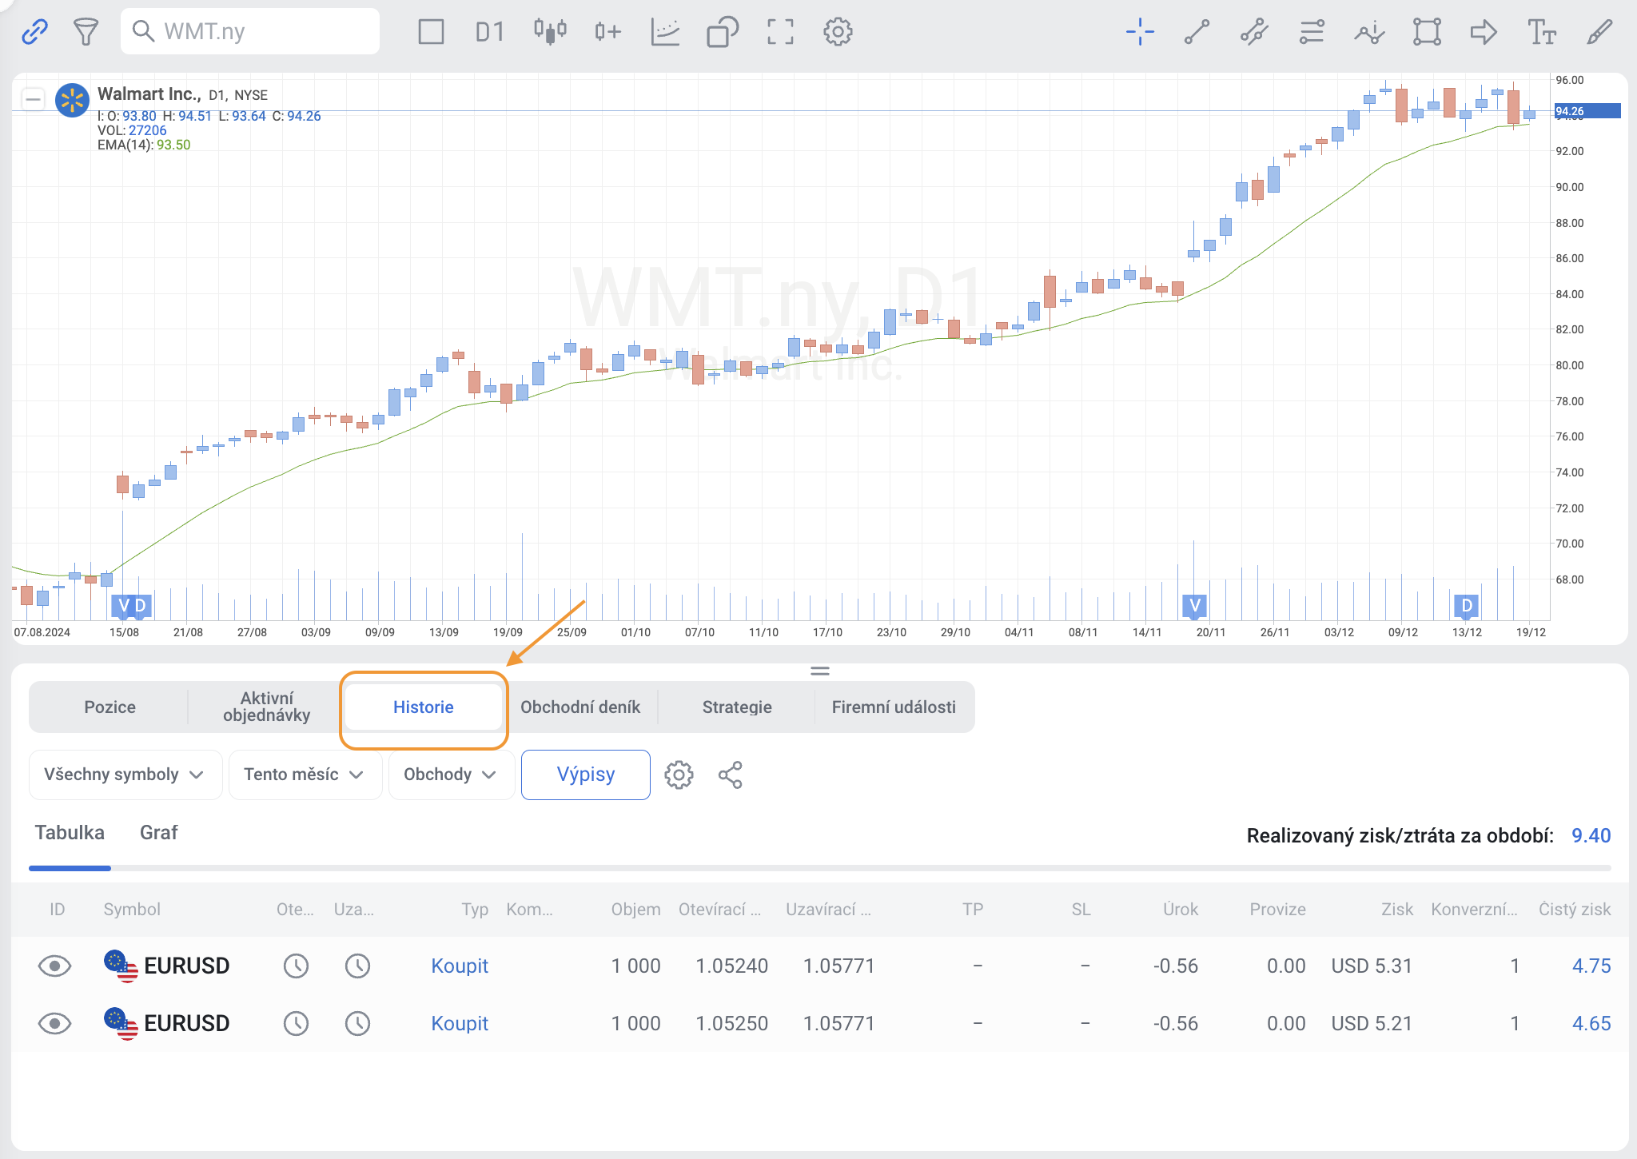Expand the Obchody dropdown

(x=450, y=775)
